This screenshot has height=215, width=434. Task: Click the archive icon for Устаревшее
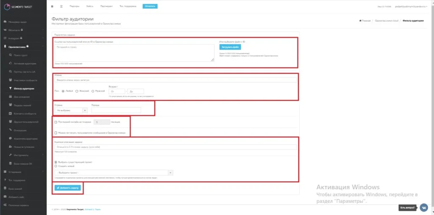pyautogui.click(x=5, y=172)
